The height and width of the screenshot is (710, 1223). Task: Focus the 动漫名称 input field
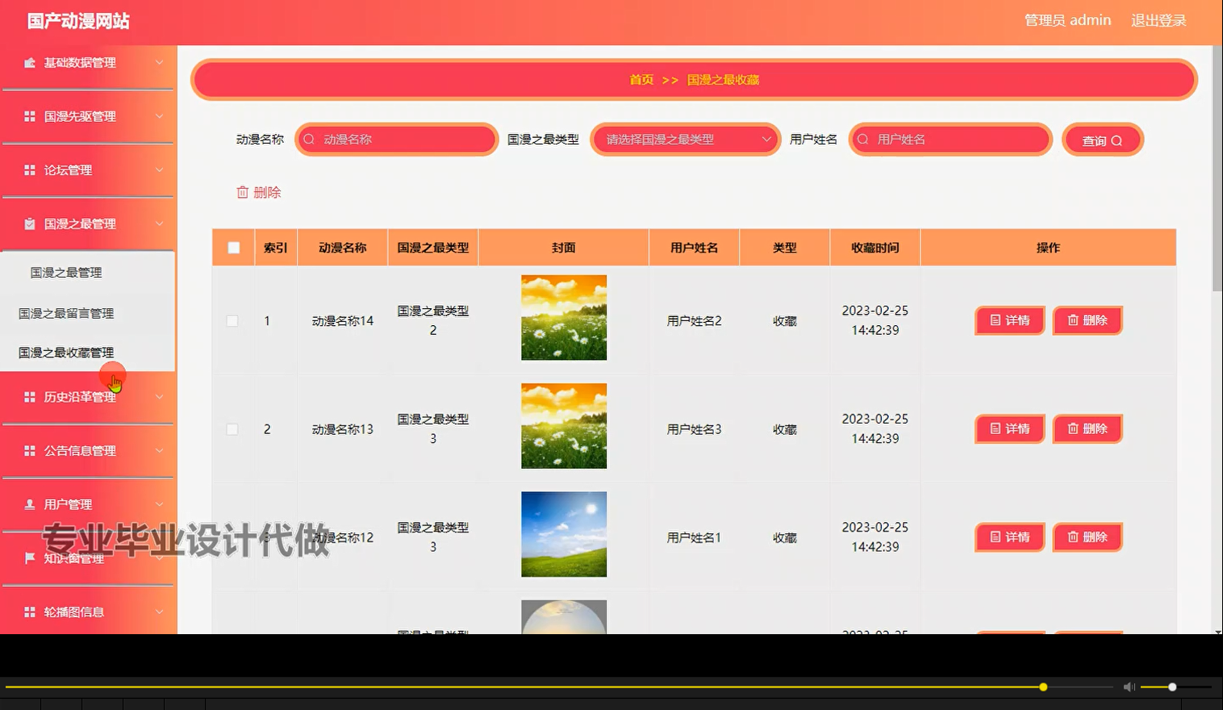pos(396,140)
